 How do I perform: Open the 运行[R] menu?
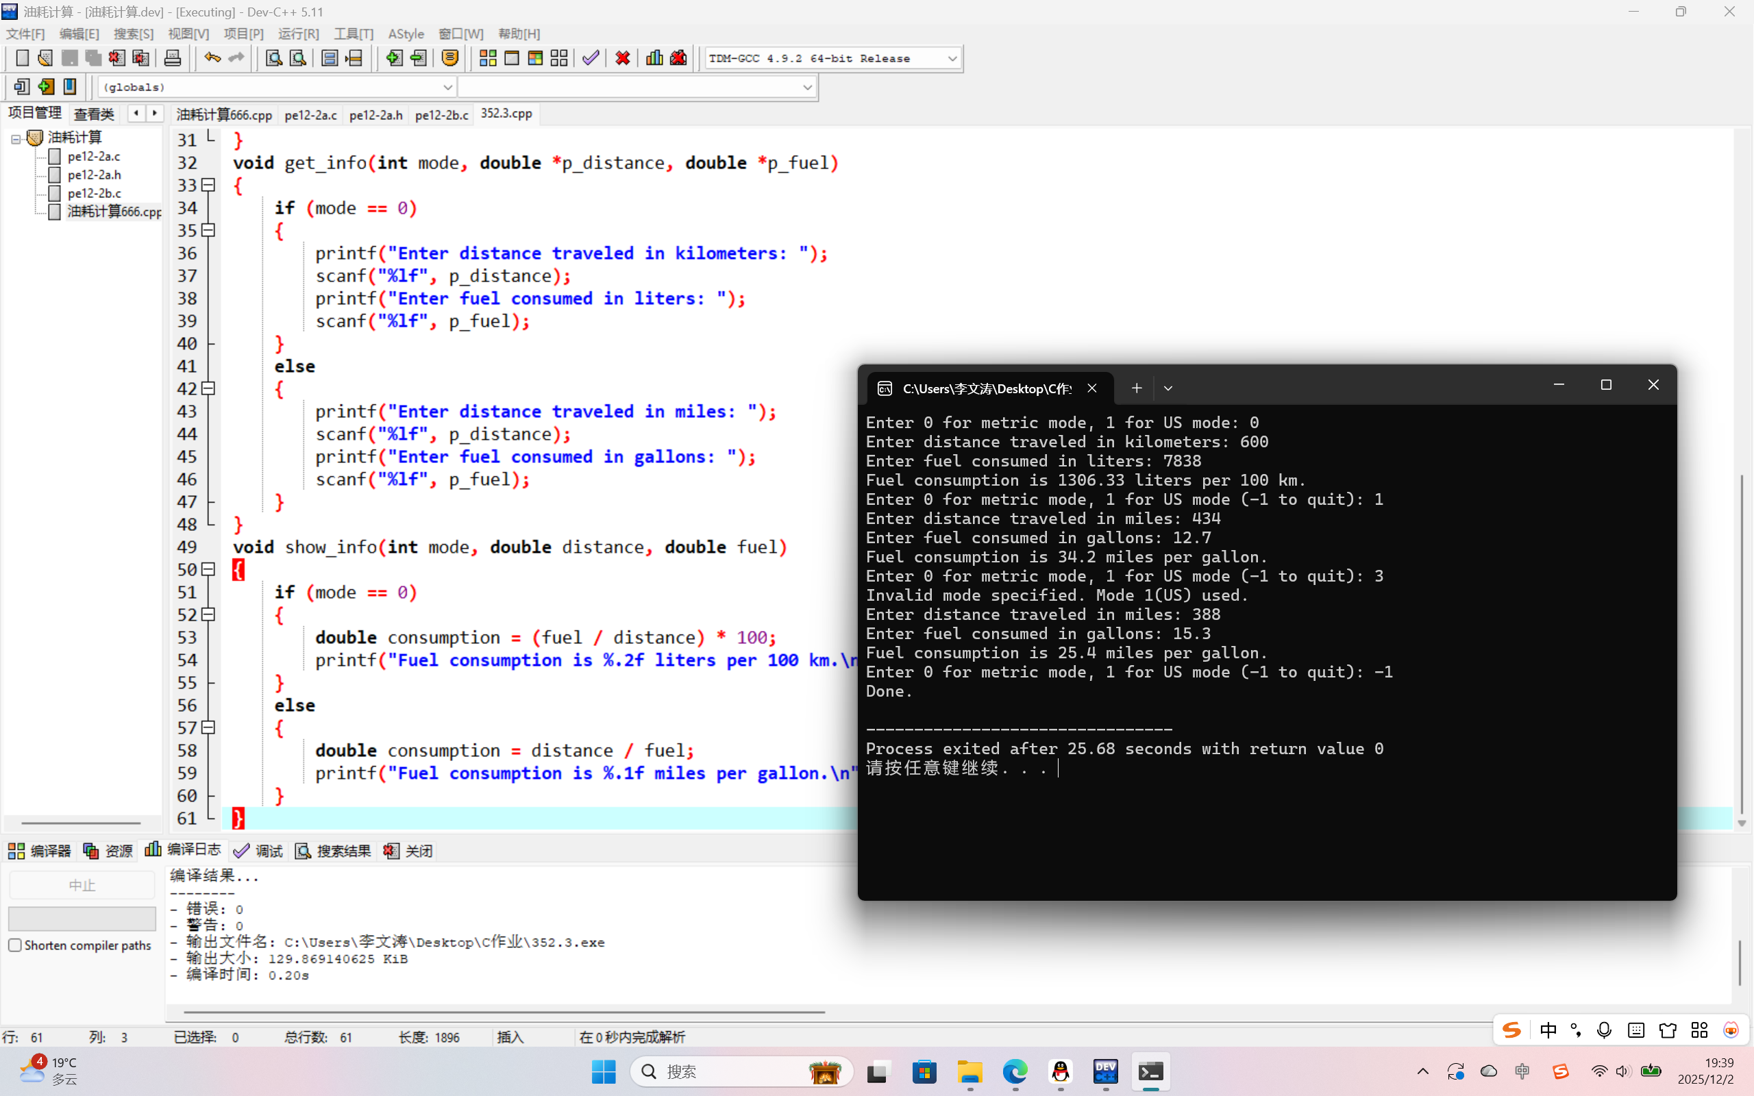(298, 34)
